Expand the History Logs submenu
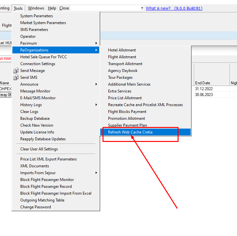This screenshot has width=237, height=236. pyautogui.click(x=96, y=105)
